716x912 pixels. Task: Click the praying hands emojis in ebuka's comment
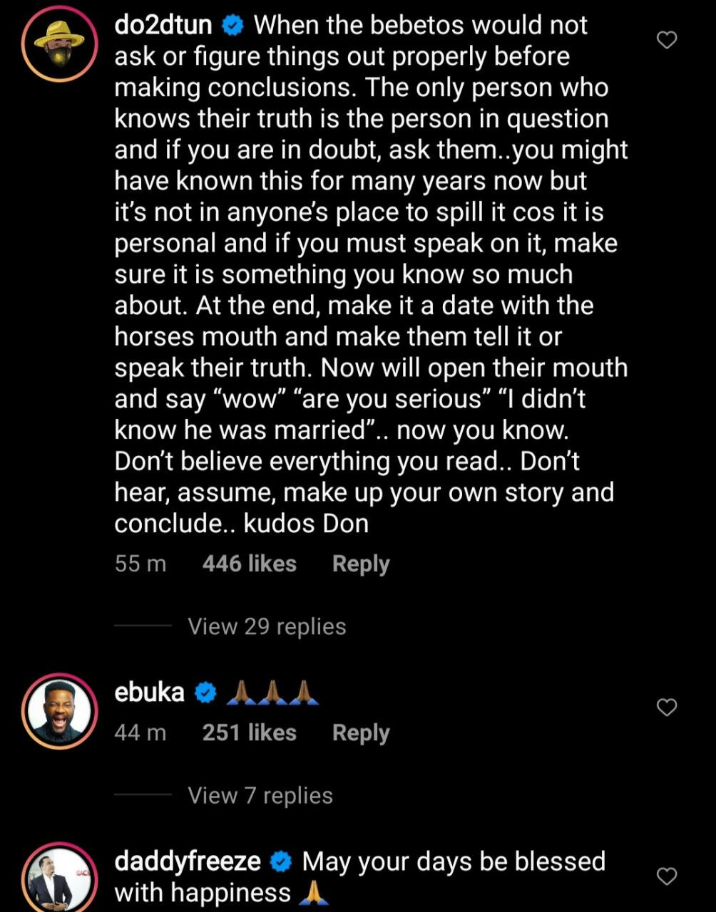pyautogui.click(x=272, y=692)
